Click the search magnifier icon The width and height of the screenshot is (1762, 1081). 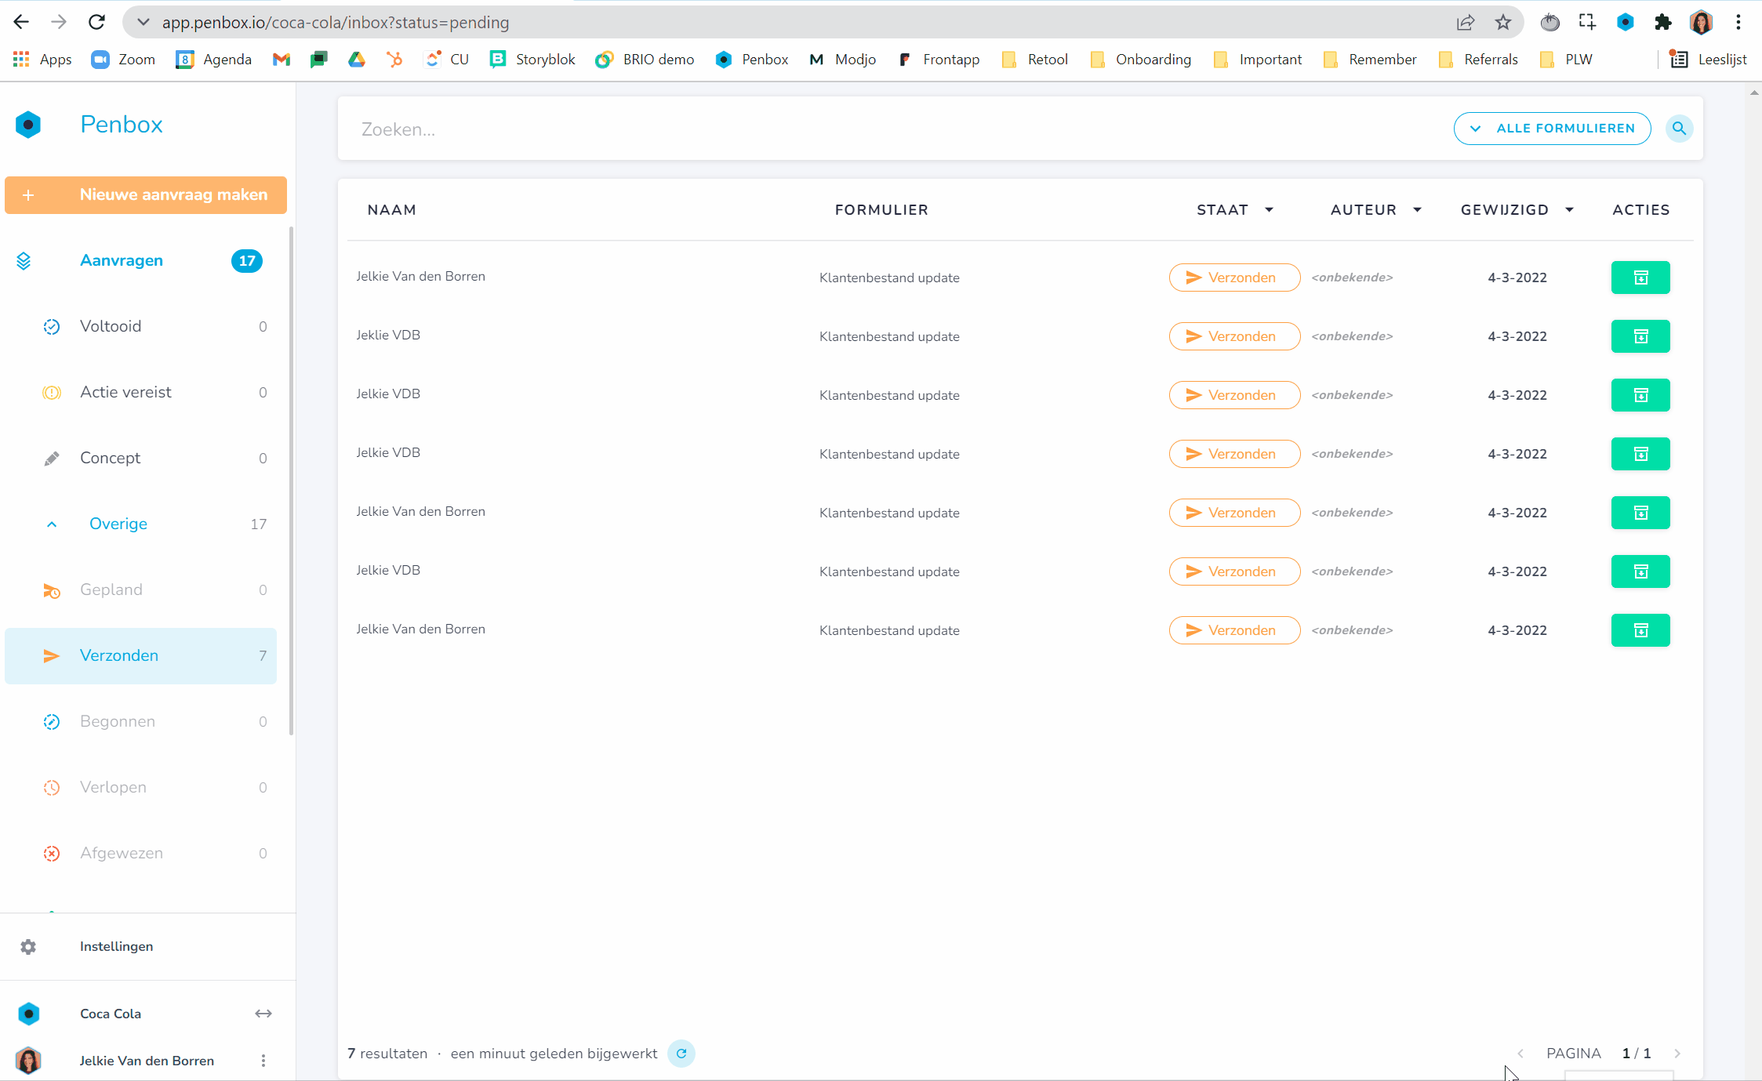click(1679, 129)
